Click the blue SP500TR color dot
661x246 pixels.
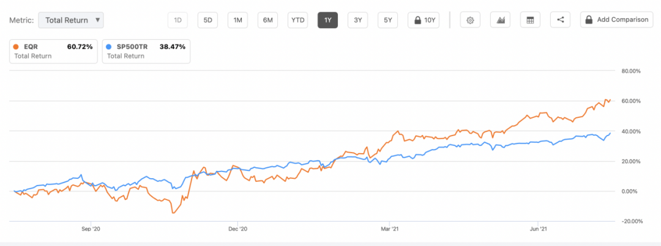tap(110, 46)
